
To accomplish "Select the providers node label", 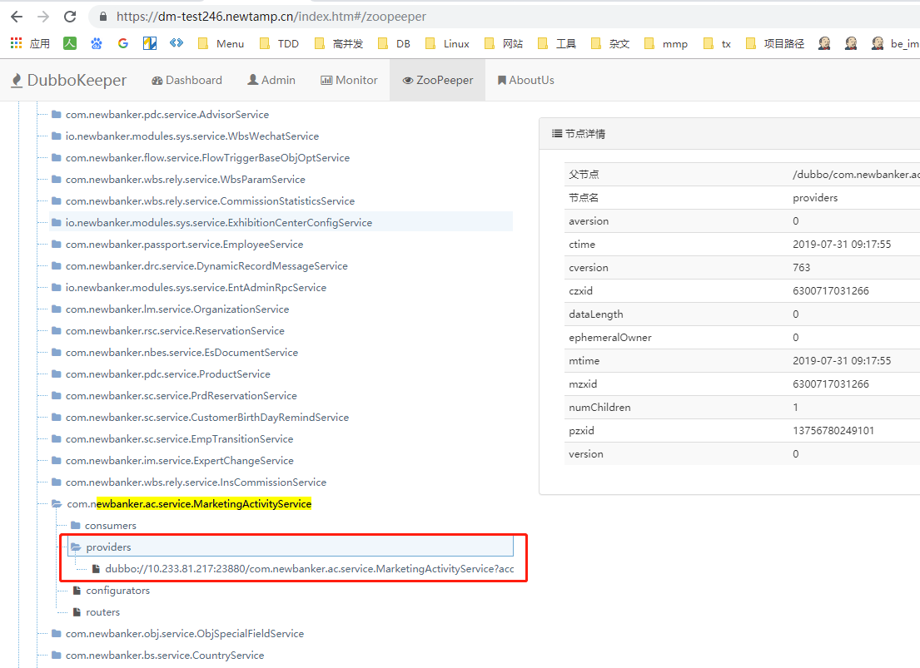I will [x=108, y=547].
